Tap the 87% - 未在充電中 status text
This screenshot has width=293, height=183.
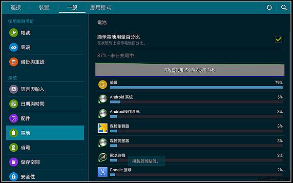click(115, 56)
